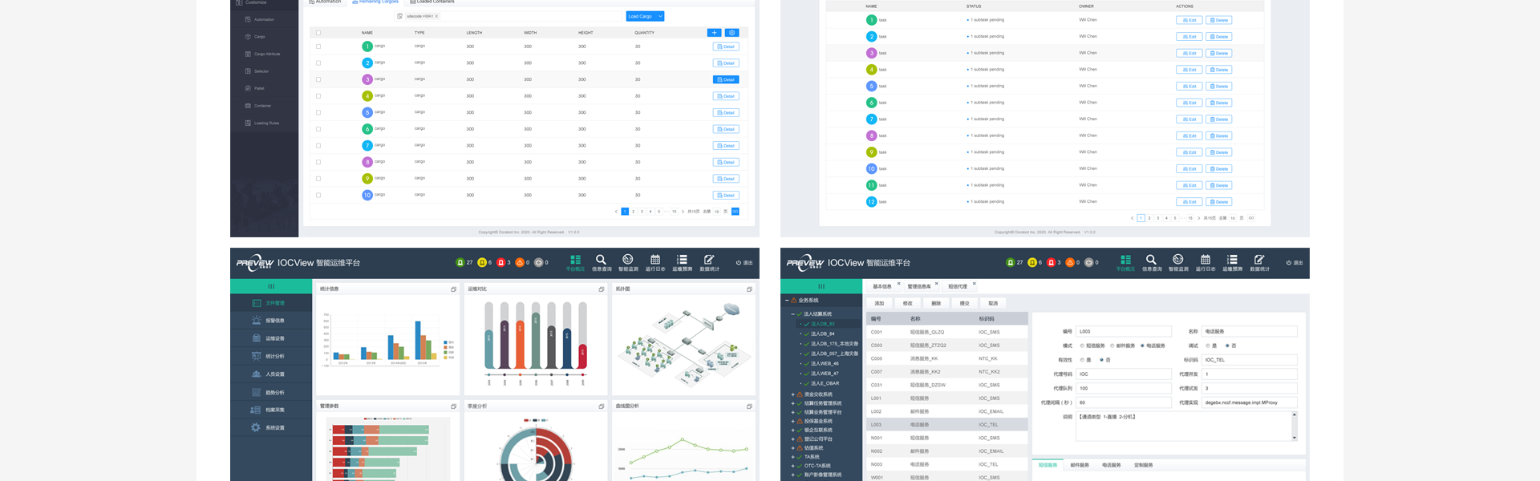Collapse the 业务系统 tree root
The height and width of the screenshot is (481, 1540).
(x=787, y=301)
